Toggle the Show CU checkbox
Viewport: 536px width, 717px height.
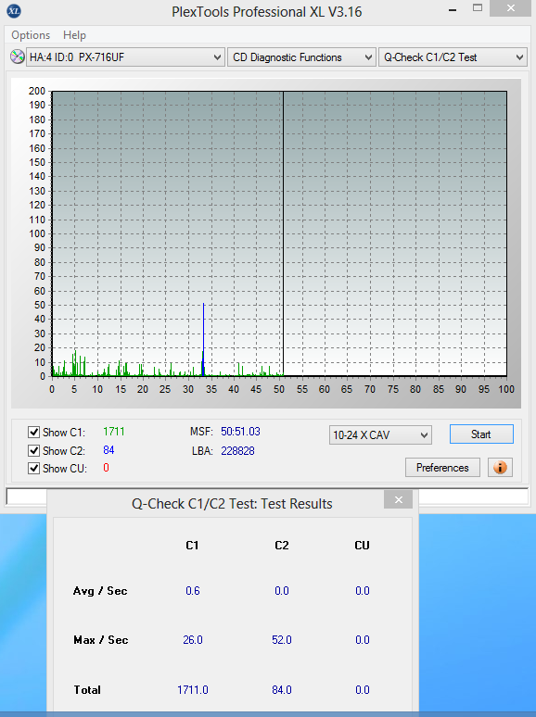[x=34, y=468]
